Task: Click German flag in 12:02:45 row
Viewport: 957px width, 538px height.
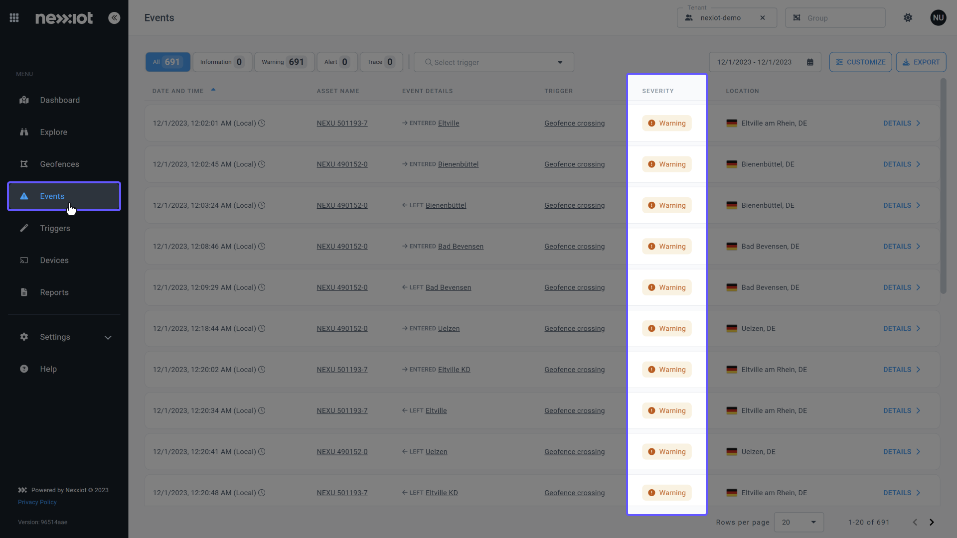Action: tap(731, 164)
